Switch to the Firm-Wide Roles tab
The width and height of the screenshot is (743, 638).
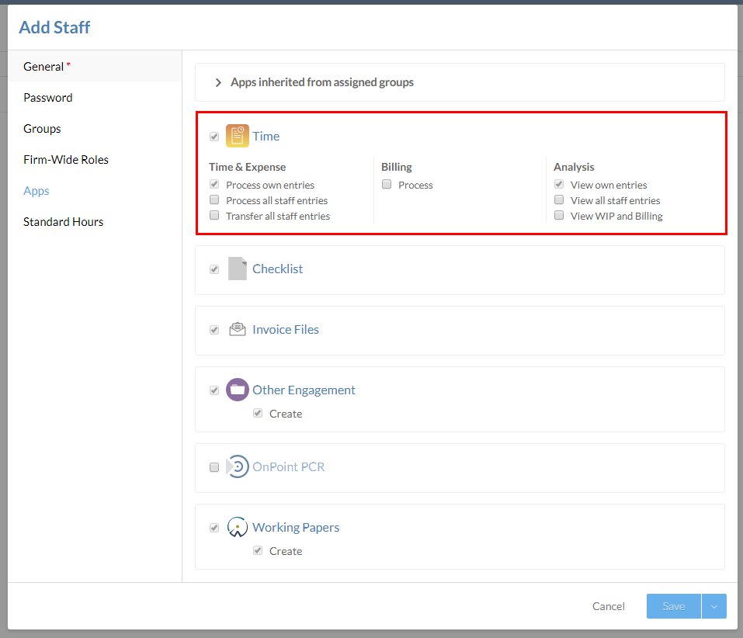66,160
